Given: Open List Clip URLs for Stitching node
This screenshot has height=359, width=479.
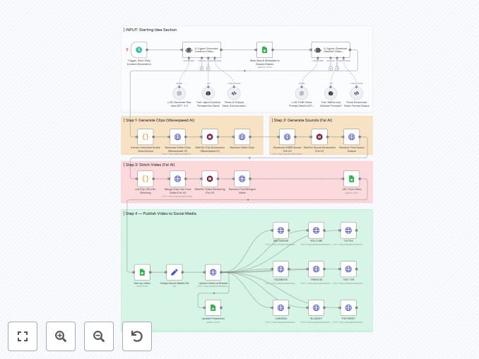Looking at the screenshot, I should pos(146,179).
